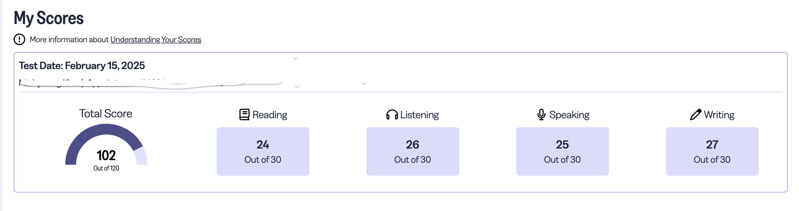The height and width of the screenshot is (211, 799).
Task: Click the Total Score label
Action: click(105, 114)
